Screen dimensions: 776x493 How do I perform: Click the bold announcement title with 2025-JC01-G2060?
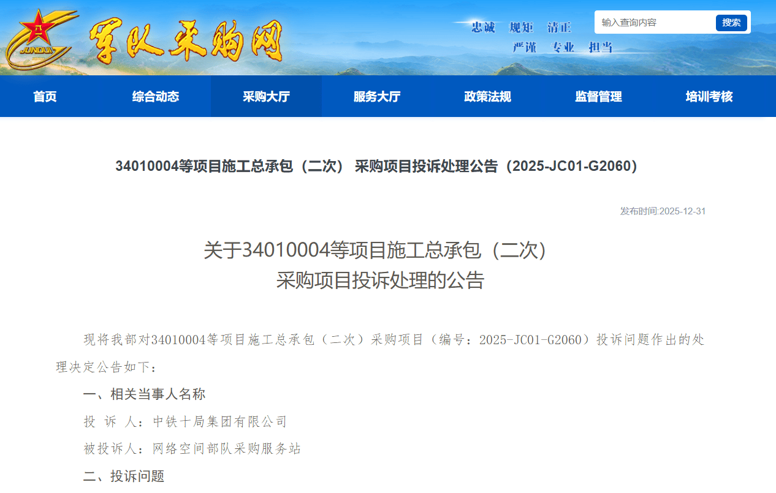pyautogui.click(x=376, y=167)
